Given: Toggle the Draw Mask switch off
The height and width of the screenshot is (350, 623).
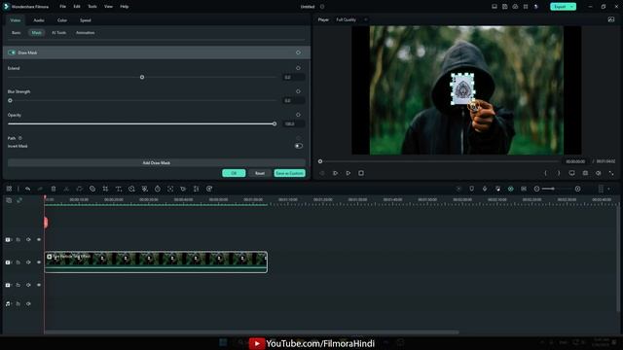Looking at the screenshot, I should [12, 52].
